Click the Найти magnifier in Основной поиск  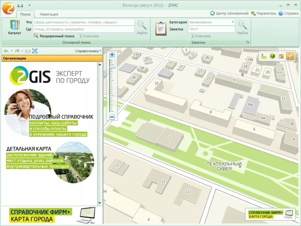[142, 27]
